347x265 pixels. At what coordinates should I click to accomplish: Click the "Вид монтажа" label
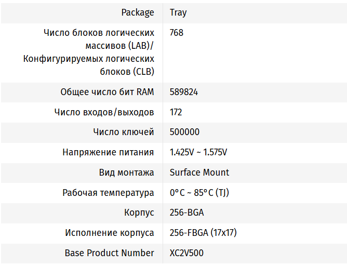126,173
